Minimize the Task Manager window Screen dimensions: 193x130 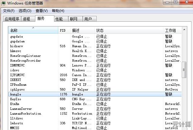tap(167, 2)
